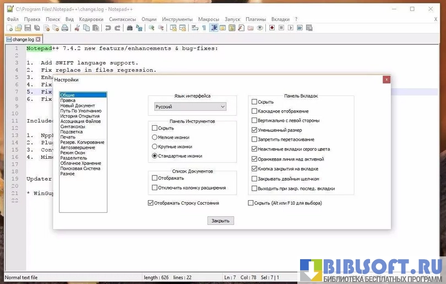Click the Закрыть button
This screenshot has height=284, width=446.
pos(221,221)
